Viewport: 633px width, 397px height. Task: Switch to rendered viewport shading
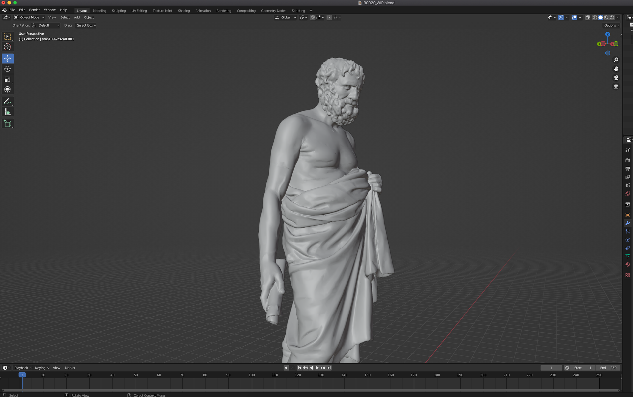coord(612,17)
